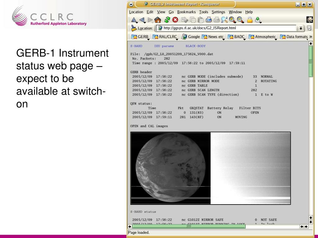Go back with the Back arrow
This screenshot has width=318, height=238.
click(142, 20)
